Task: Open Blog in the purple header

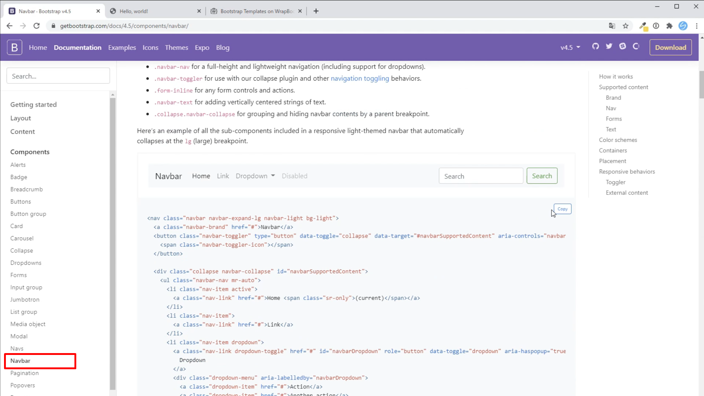Action: 223,48
